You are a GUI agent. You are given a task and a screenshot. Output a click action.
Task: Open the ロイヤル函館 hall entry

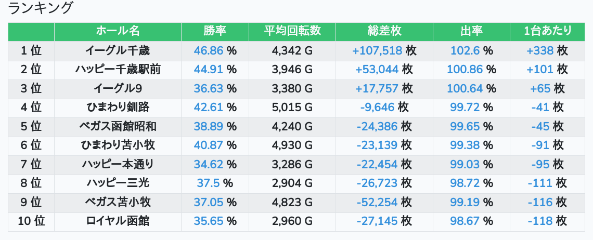click(118, 221)
